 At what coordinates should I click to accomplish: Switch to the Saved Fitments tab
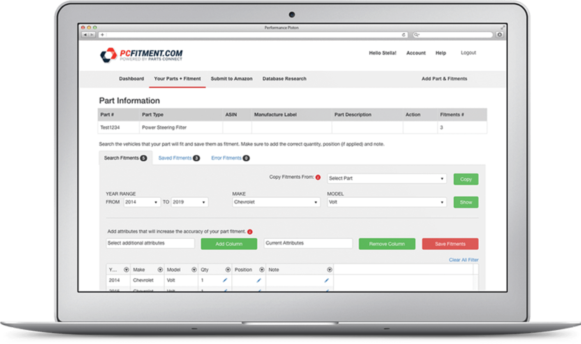(179, 158)
